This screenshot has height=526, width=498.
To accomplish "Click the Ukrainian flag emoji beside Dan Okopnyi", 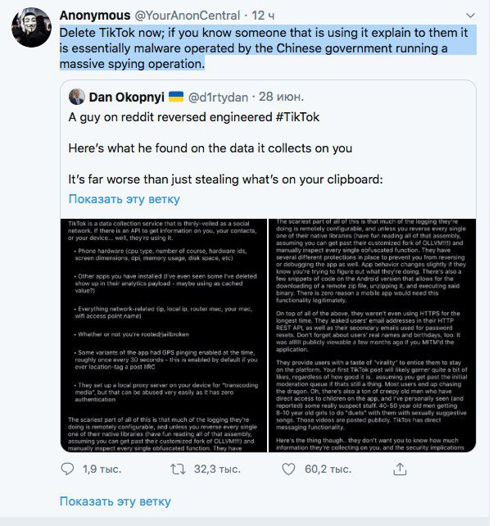I will click(x=175, y=97).
